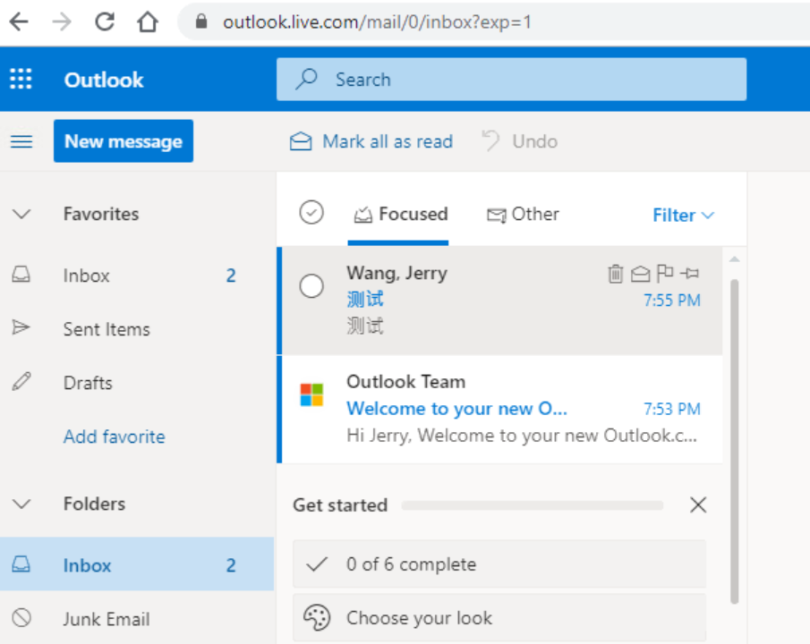The image size is (810, 644).
Task: Click the browser home icon
Action: pyautogui.click(x=147, y=21)
